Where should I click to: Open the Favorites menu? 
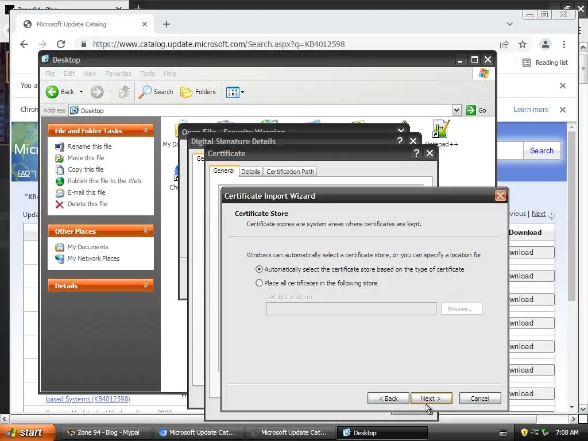pos(118,73)
